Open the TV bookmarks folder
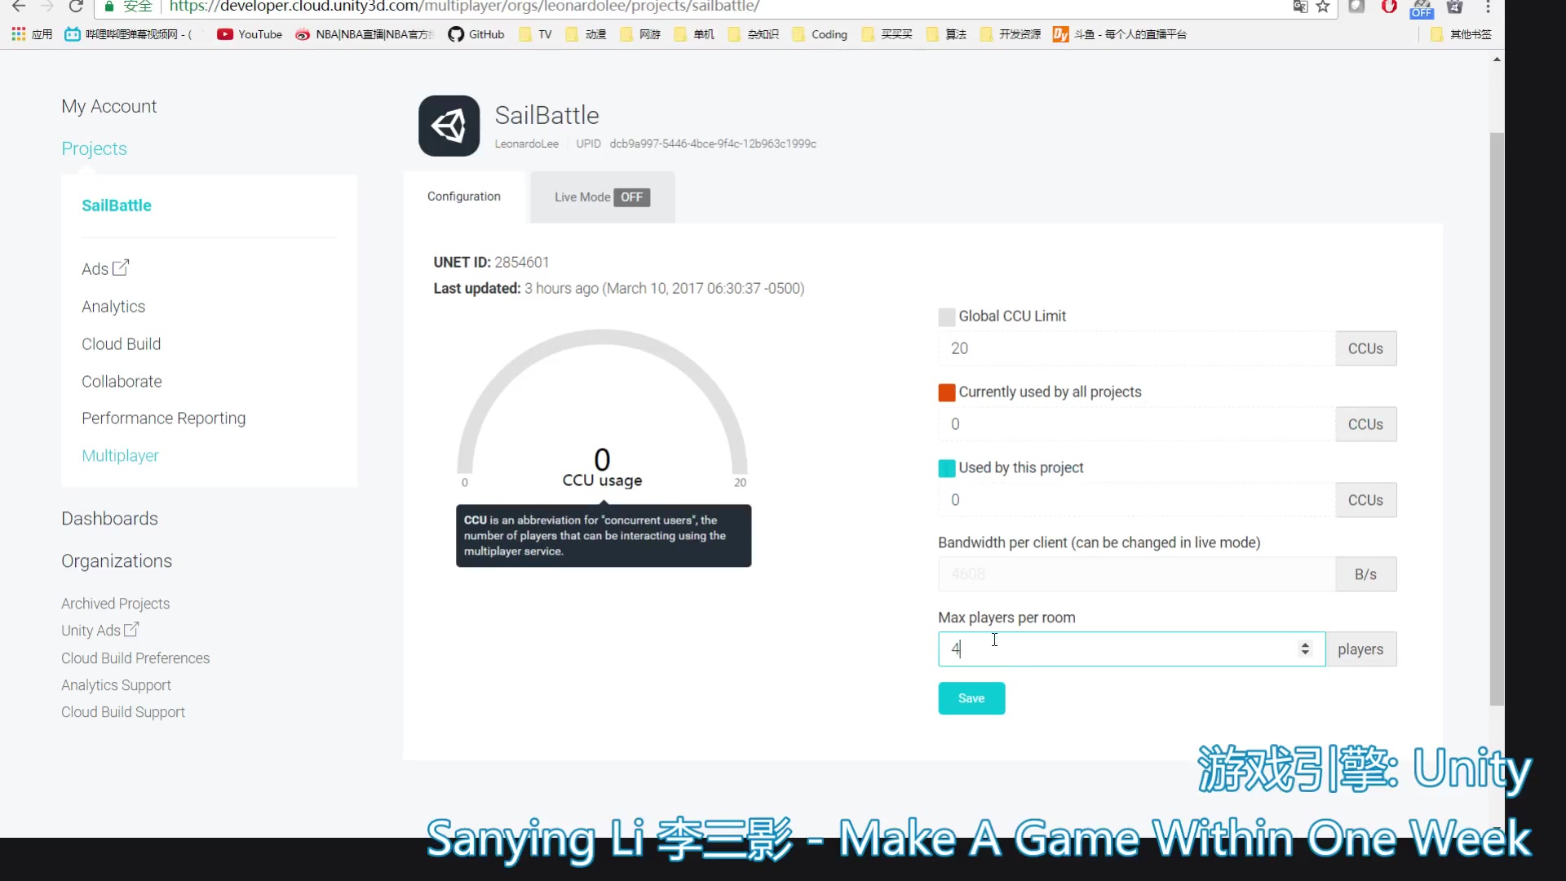Viewport: 1566px width, 881px height. [536, 34]
